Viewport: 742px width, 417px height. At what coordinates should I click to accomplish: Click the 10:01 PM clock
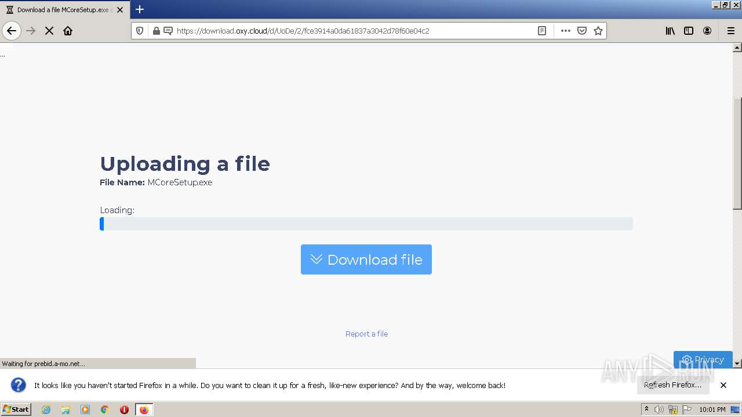712,409
